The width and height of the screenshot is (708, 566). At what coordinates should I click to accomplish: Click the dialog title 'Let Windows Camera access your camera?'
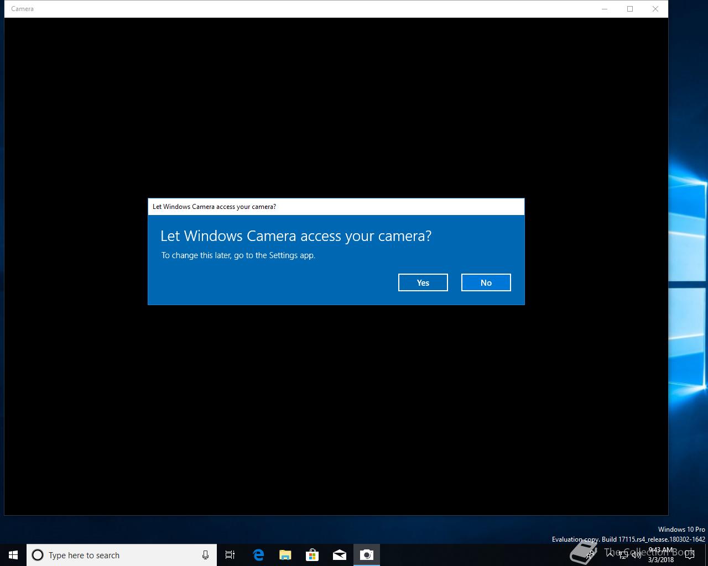coord(214,207)
